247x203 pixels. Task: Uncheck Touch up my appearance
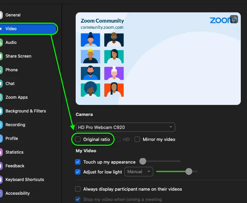[x=78, y=162]
